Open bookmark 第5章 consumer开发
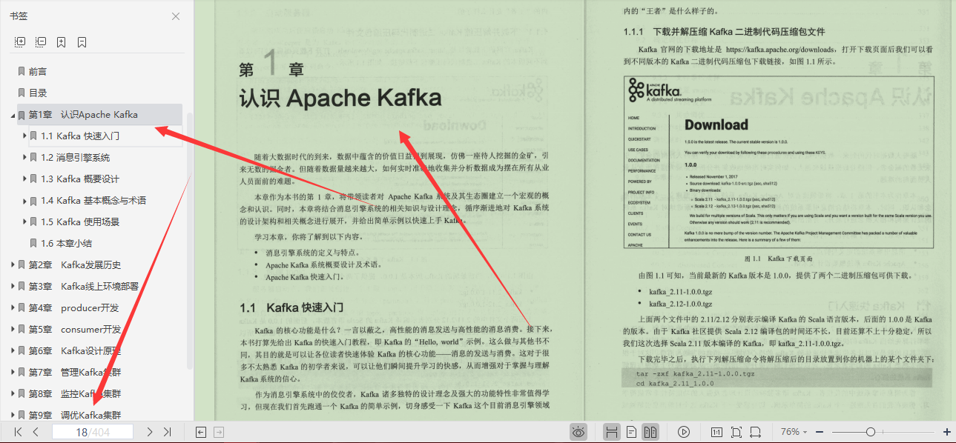The height and width of the screenshot is (443, 956). [74, 329]
